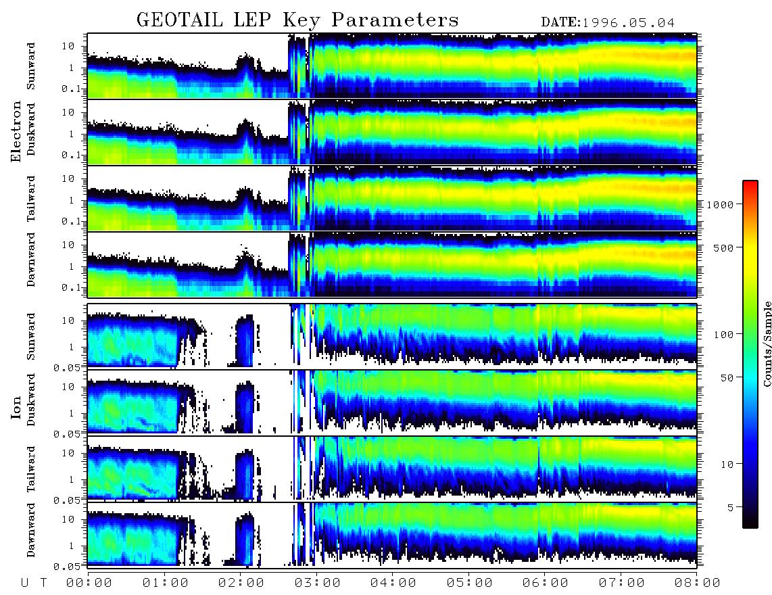
Task: Click the Electron Tailward spectrogram panel
Action: [392, 198]
